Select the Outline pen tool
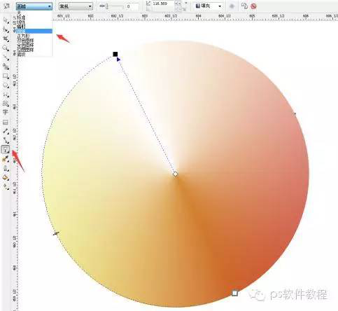Screen dimensions: 338x311 (x=6, y=168)
